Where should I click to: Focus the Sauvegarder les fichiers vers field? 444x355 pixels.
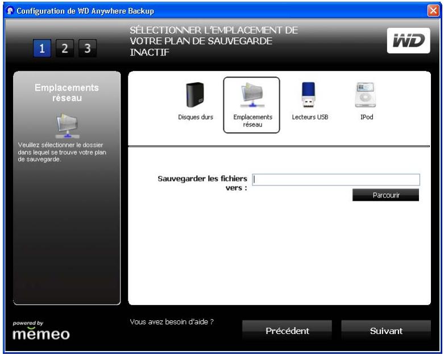(x=336, y=180)
